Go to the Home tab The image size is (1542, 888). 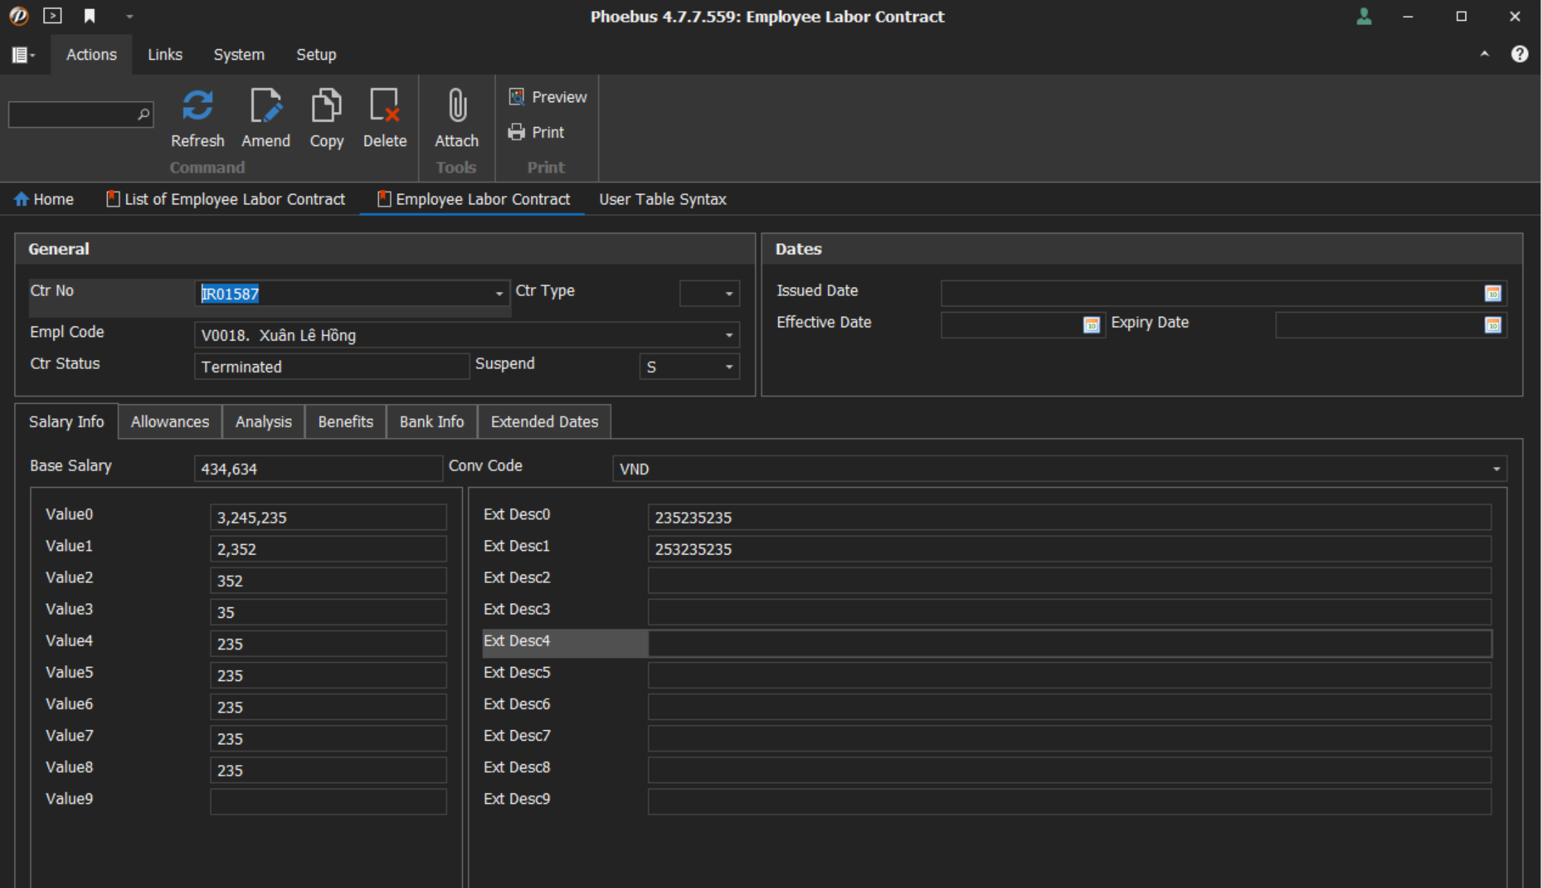tap(44, 199)
